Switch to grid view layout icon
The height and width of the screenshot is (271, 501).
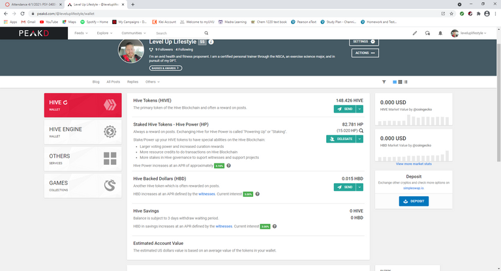400,82
